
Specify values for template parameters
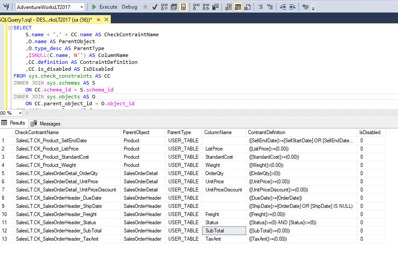point(305,7)
